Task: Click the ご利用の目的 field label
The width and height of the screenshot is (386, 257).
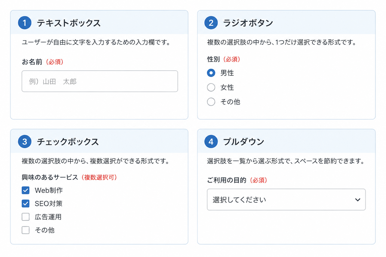Action: click(x=227, y=180)
